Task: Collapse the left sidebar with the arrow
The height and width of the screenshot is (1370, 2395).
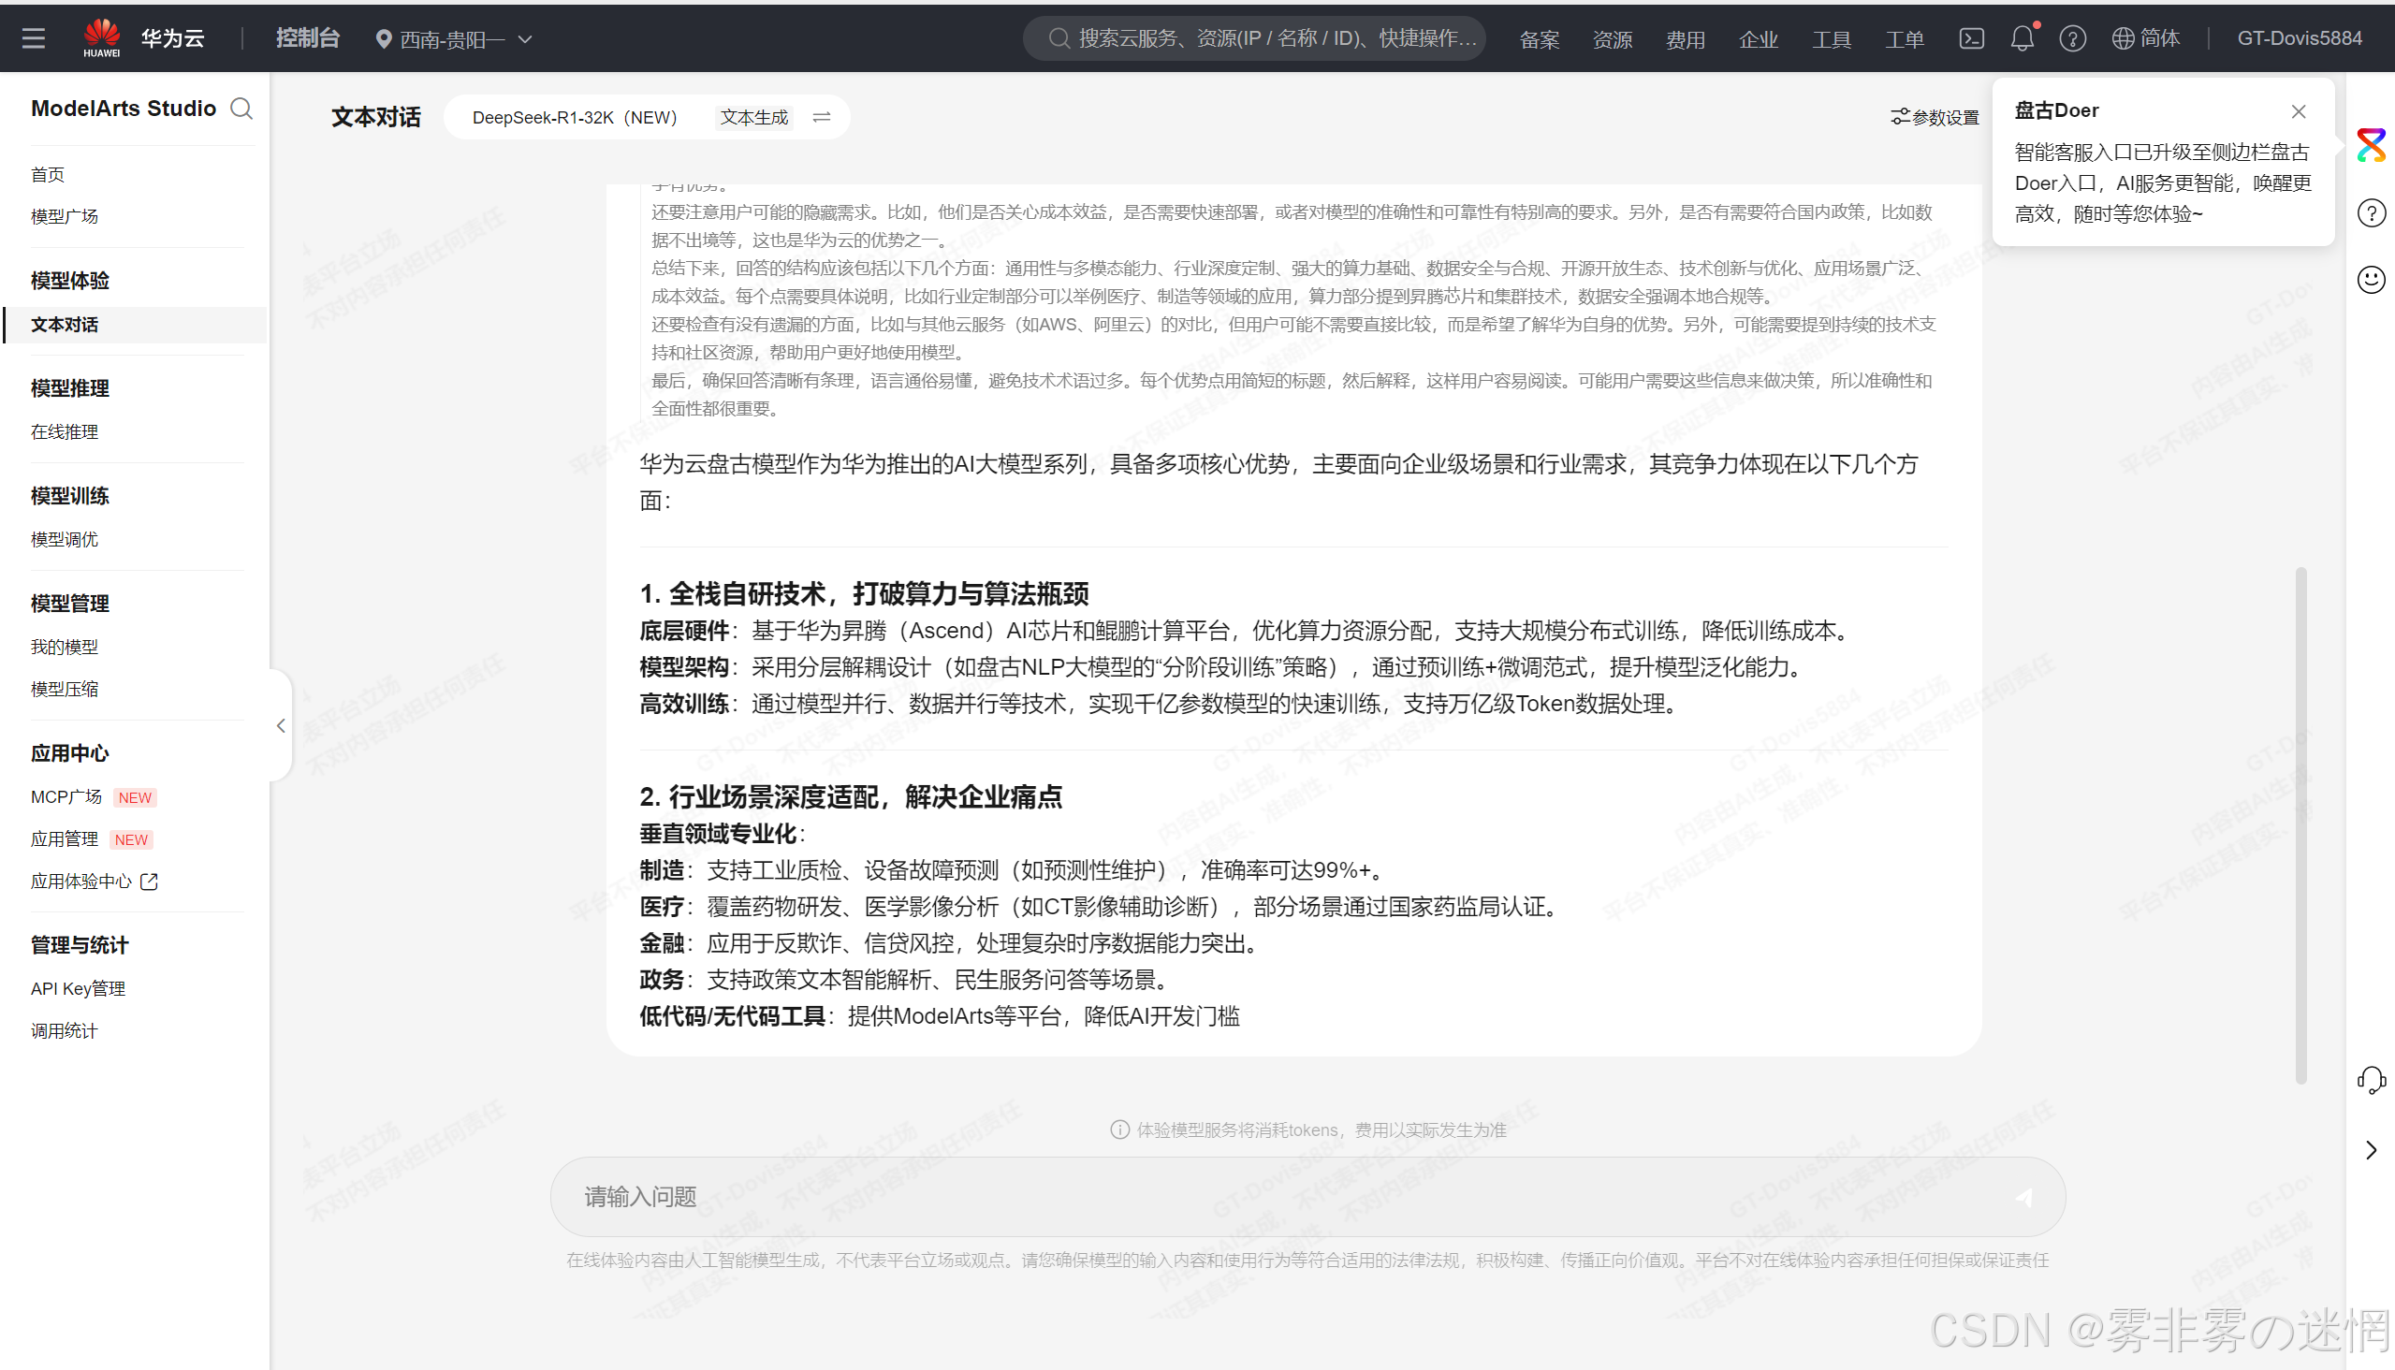Action: [x=281, y=725]
